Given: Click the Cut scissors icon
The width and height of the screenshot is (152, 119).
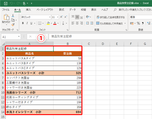Looking at the screenshot, I should tap(13, 15).
